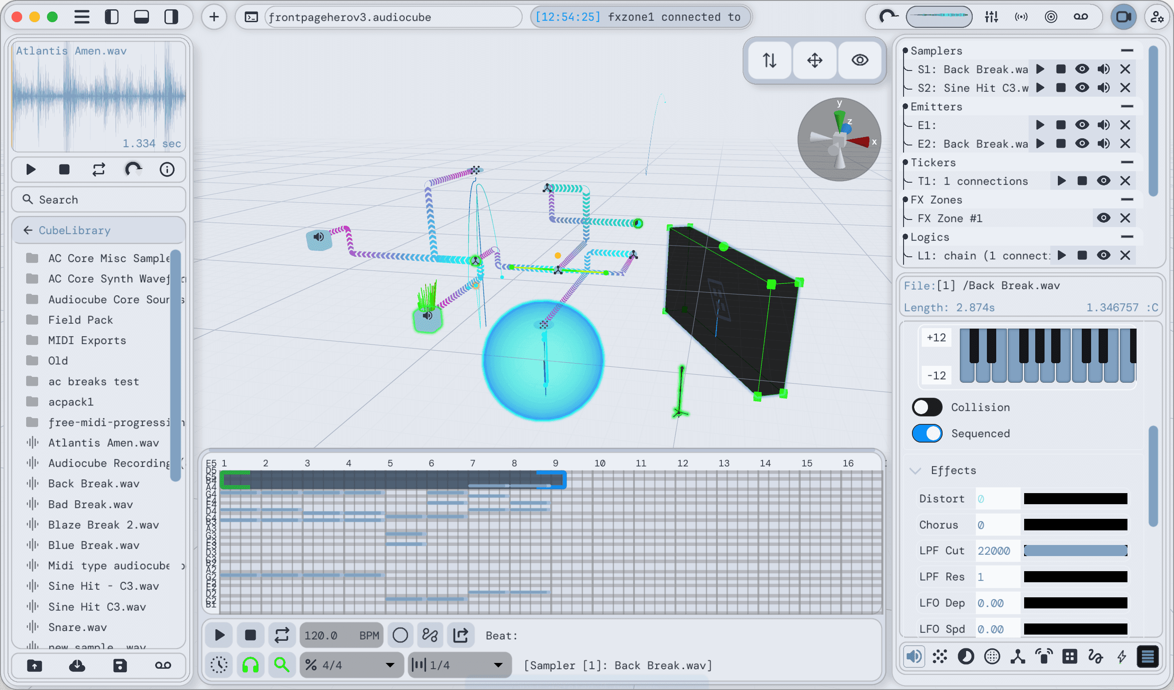Viewport: 1174px width, 690px height.
Task: Hide FX Zone #1 with eye icon
Action: tap(1103, 218)
